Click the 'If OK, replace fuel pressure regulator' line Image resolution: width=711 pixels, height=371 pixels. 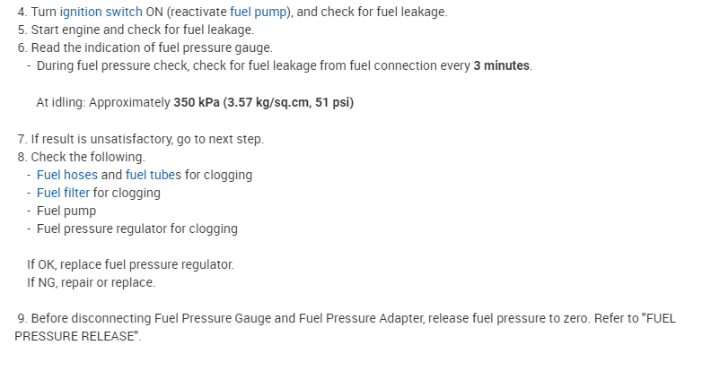tap(130, 264)
